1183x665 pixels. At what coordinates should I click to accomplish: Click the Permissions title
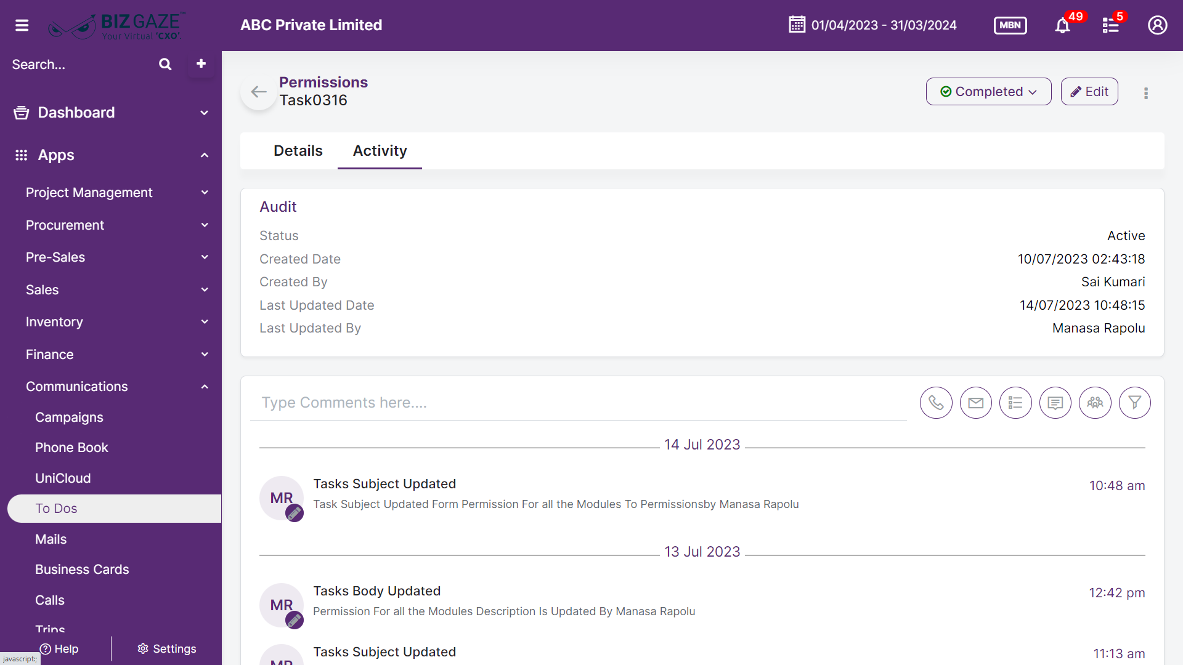pos(323,83)
